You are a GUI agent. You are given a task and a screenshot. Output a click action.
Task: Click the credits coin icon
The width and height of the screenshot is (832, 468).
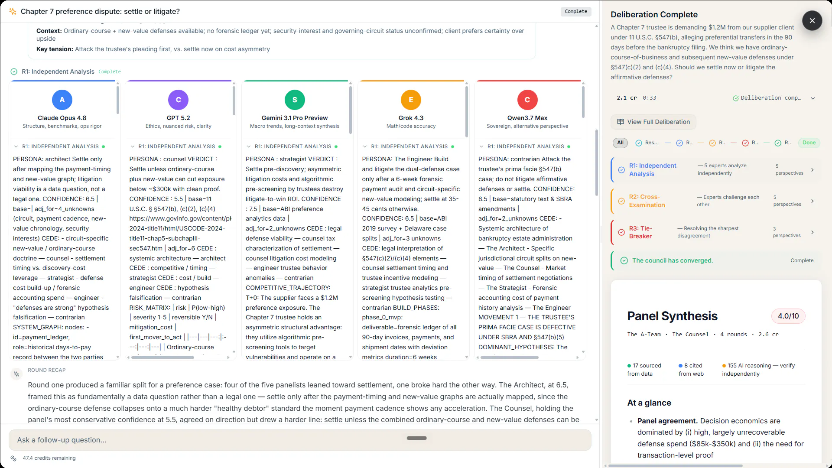[13, 458]
